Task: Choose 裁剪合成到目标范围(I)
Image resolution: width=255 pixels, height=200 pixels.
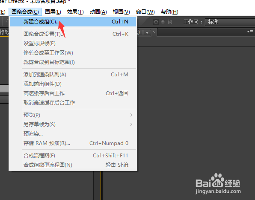Action: pyautogui.click(x=73, y=62)
